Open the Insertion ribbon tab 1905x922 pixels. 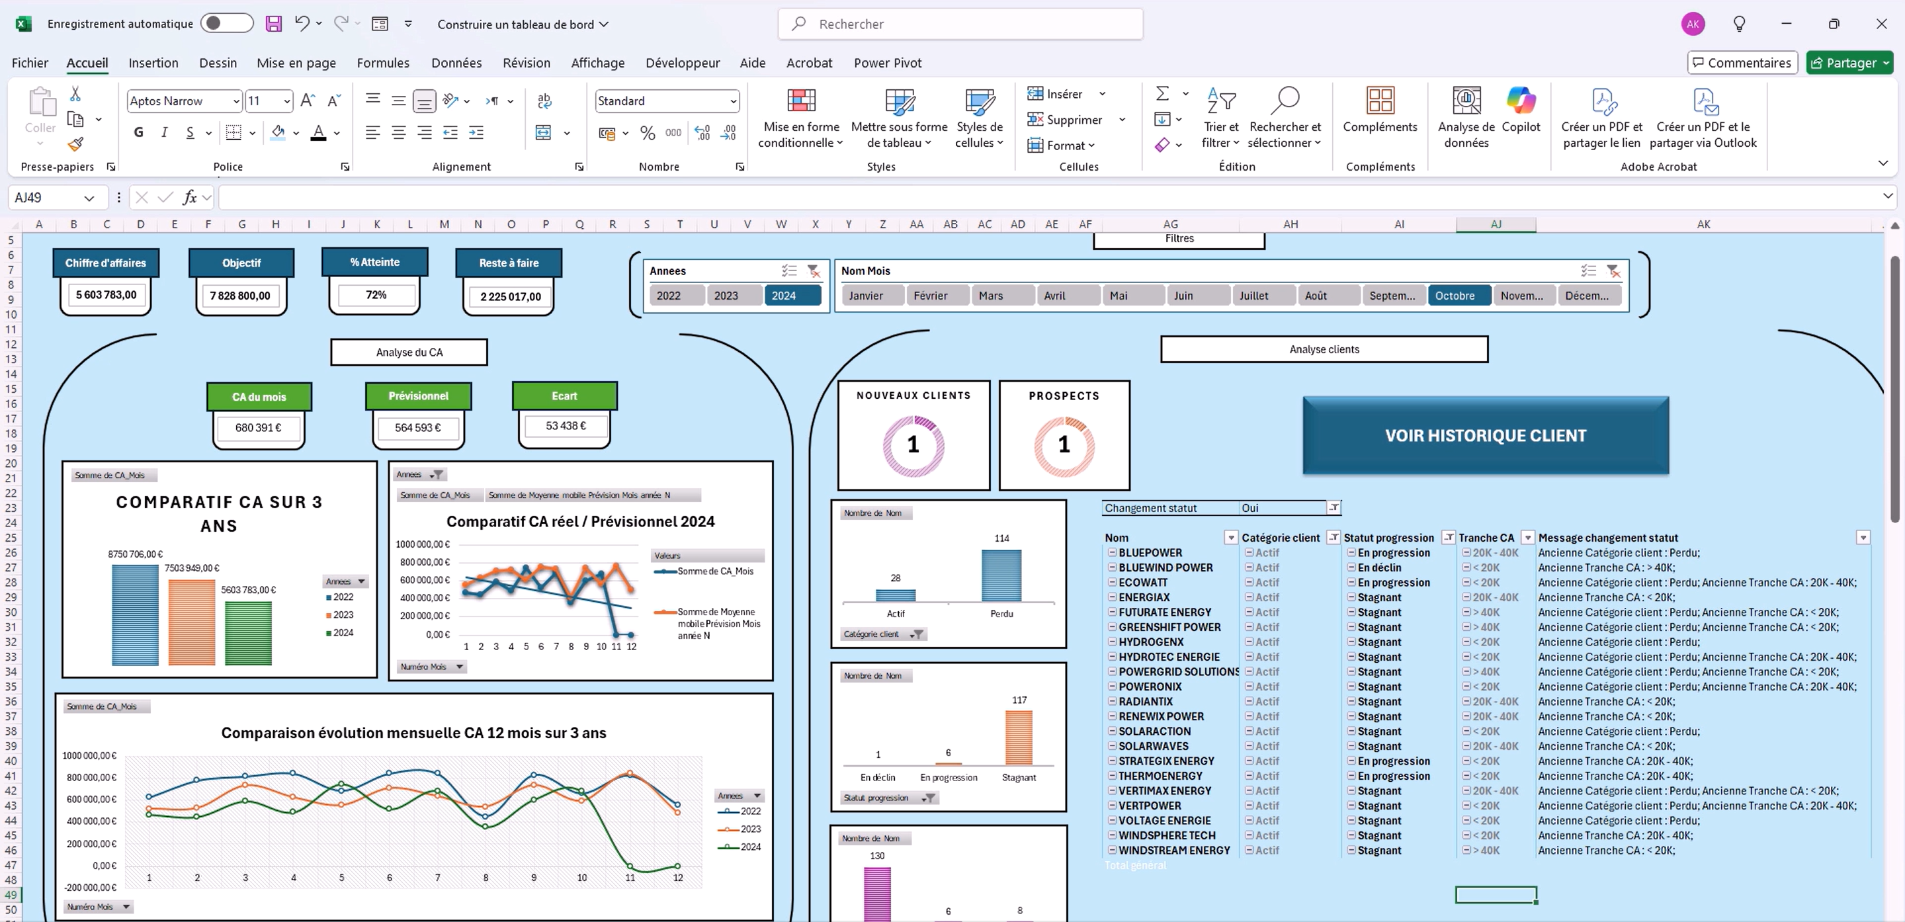tap(153, 63)
